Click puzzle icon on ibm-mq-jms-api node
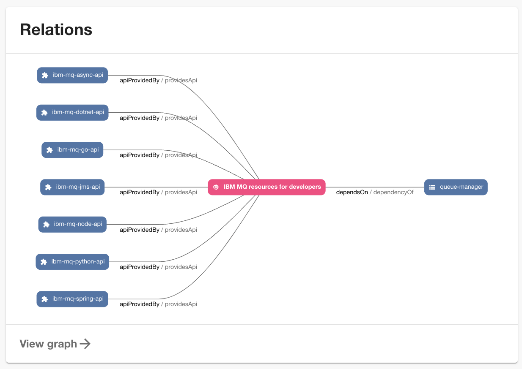Screen dimensions: 522x369 pyautogui.click(x=48, y=187)
